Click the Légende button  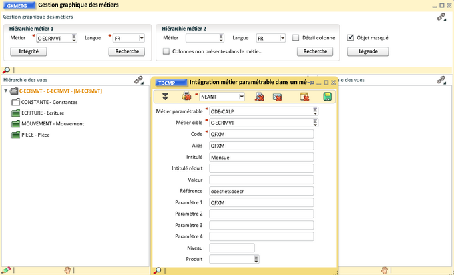[368, 51]
